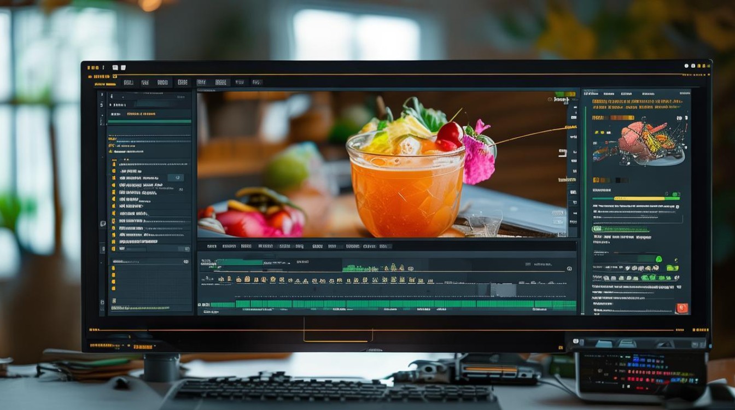Click the green audio track clip in timeline

pos(393,304)
